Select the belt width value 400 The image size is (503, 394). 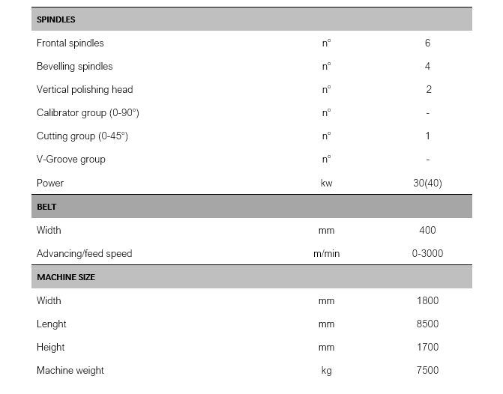tap(427, 230)
